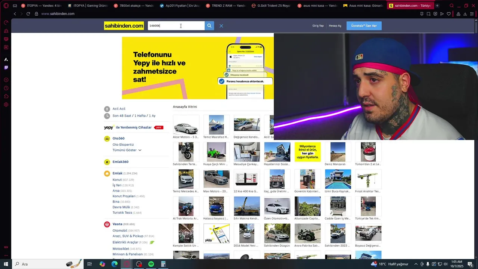Open Task View in the taskbar

(90, 264)
